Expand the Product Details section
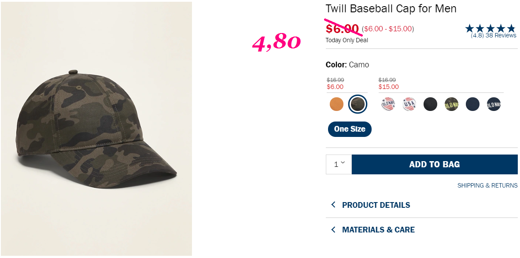Screen dimensions: 520x258 point(376,205)
